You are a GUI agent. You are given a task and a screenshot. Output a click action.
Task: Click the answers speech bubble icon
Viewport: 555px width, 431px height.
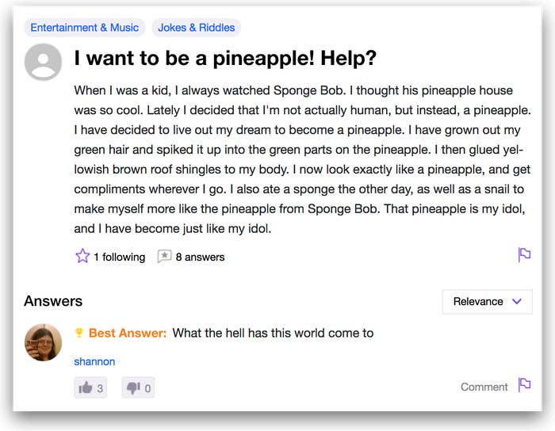click(x=164, y=256)
